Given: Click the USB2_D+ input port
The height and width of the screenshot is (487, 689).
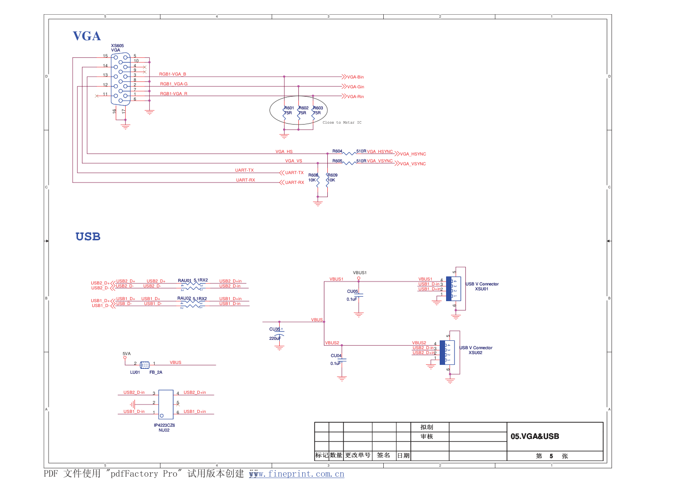Looking at the screenshot, I should (x=102, y=283).
